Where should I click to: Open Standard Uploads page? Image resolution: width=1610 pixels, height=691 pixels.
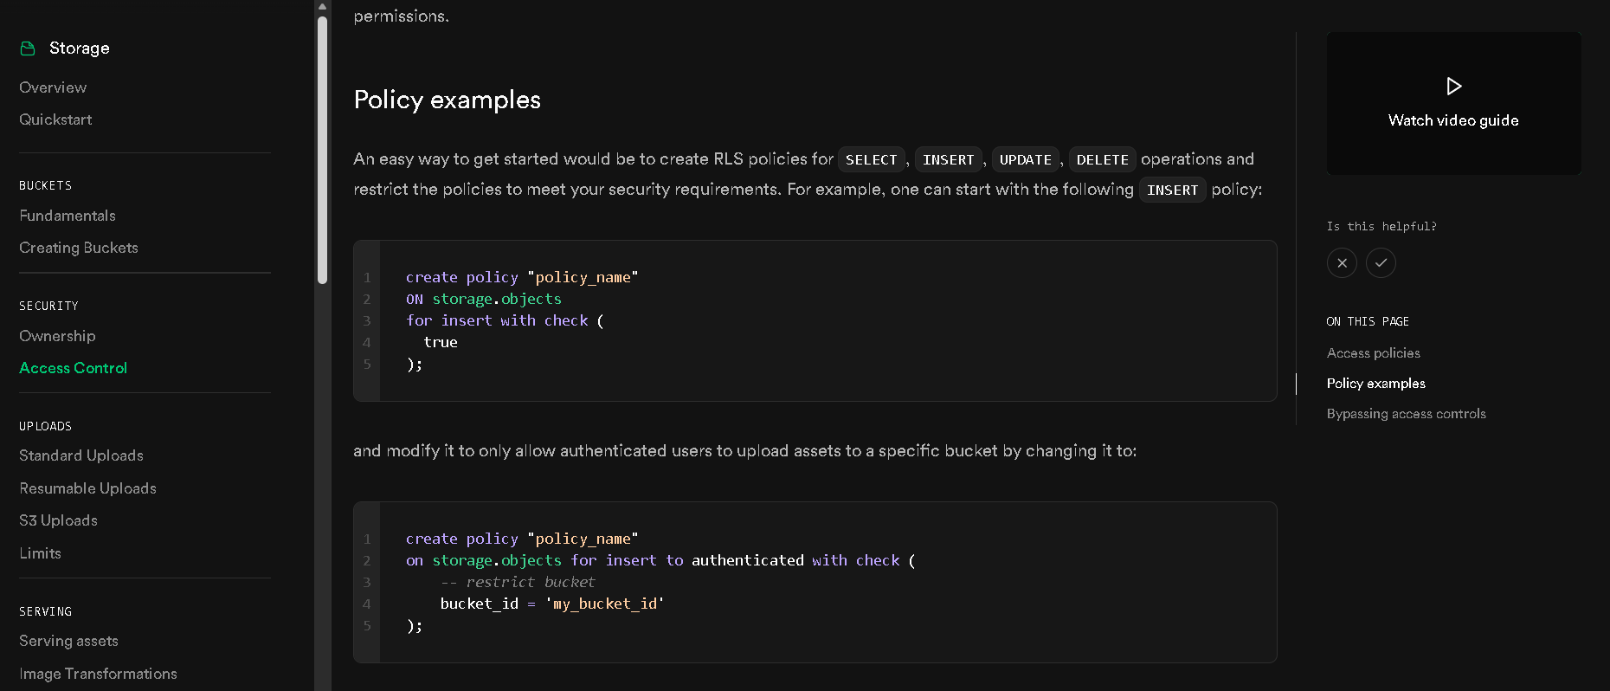[81, 455]
